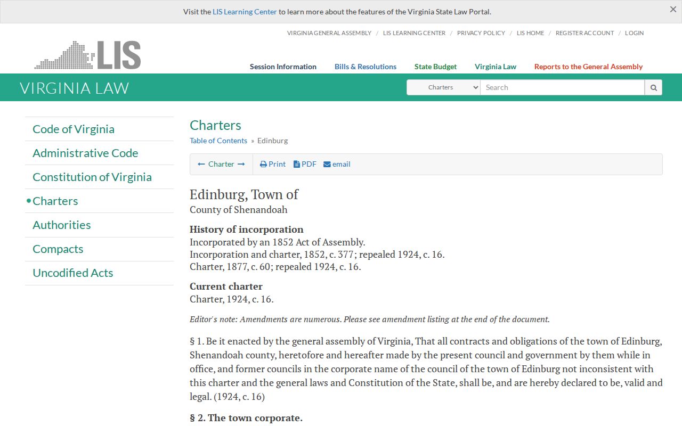Click the Charters page heading
Screen dimensions: 682x426
pos(215,125)
